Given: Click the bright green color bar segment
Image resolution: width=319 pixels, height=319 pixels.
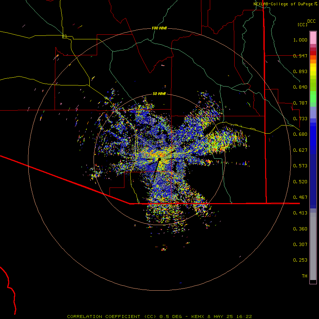Looking at the screenshot, I should click(313, 97).
